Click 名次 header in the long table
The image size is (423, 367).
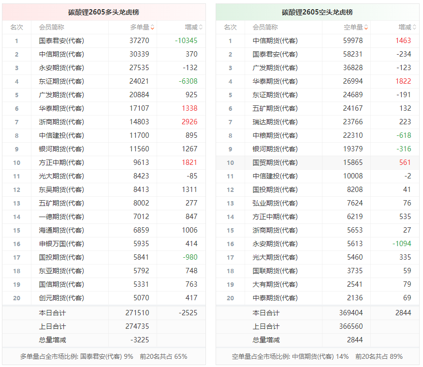point(17,27)
